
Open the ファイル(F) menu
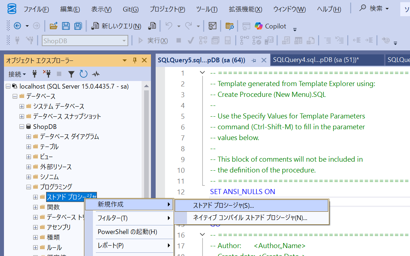point(36,9)
